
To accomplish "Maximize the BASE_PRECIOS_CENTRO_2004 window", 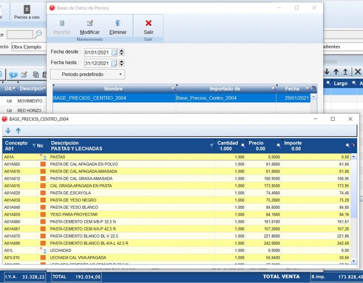I will (333, 119).
